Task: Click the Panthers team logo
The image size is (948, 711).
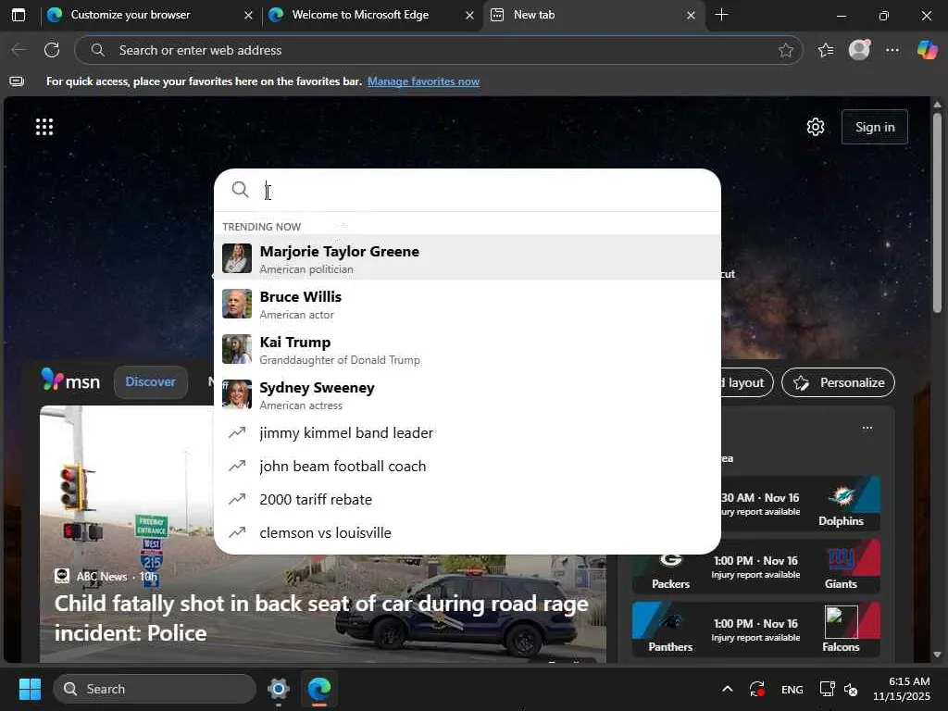Action: pyautogui.click(x=670, y=622)
